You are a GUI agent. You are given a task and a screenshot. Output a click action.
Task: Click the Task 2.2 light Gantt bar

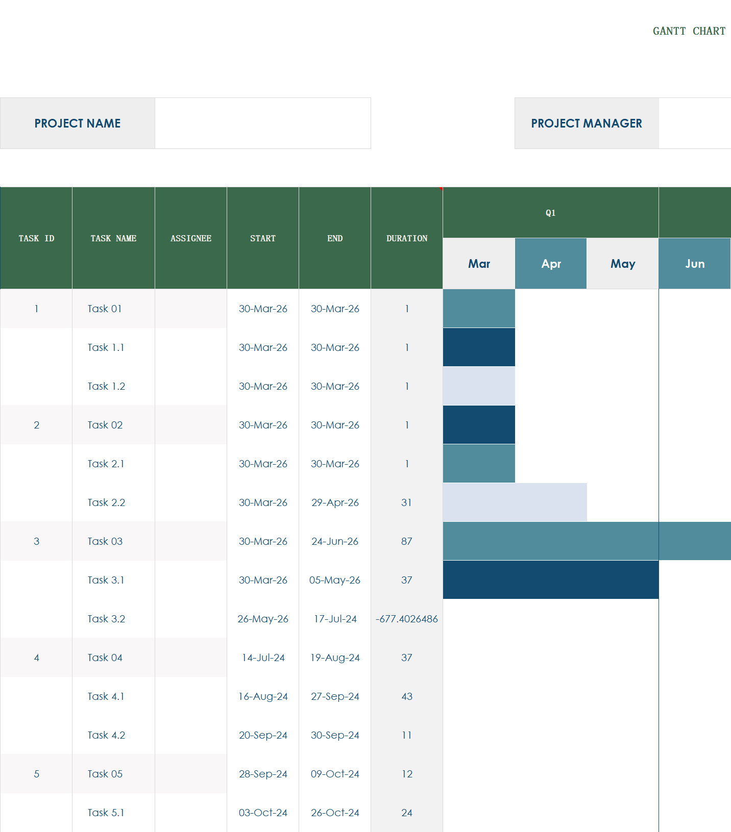(515, 502)
